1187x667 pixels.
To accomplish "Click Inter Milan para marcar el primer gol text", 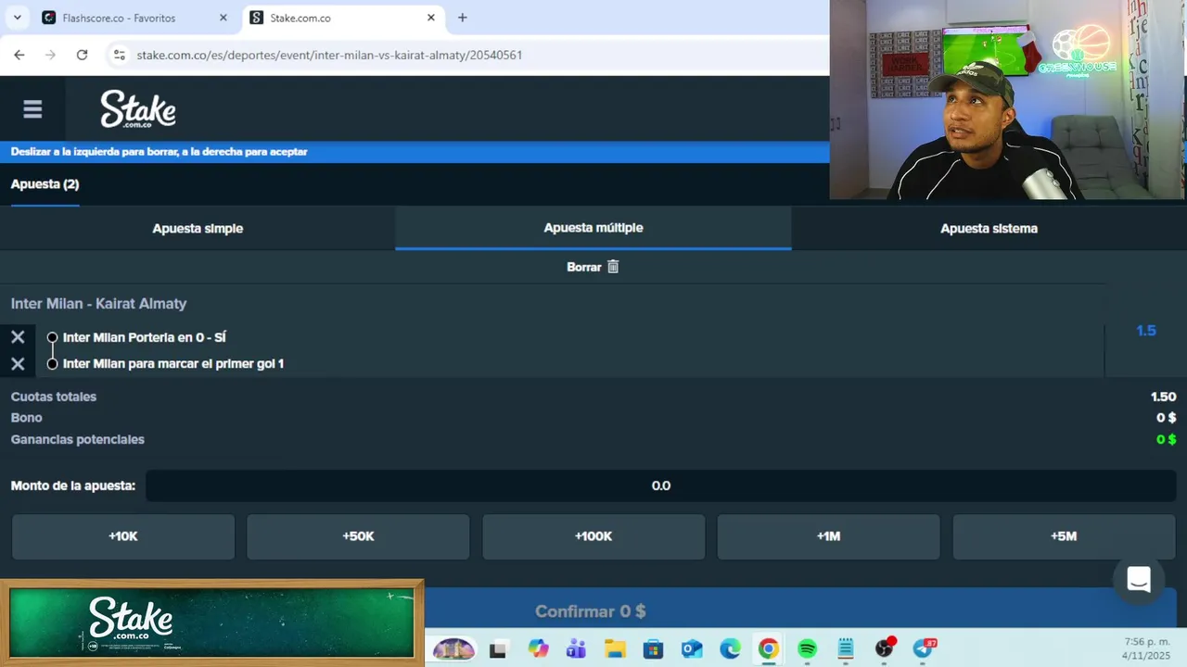I will coord(173,364).
